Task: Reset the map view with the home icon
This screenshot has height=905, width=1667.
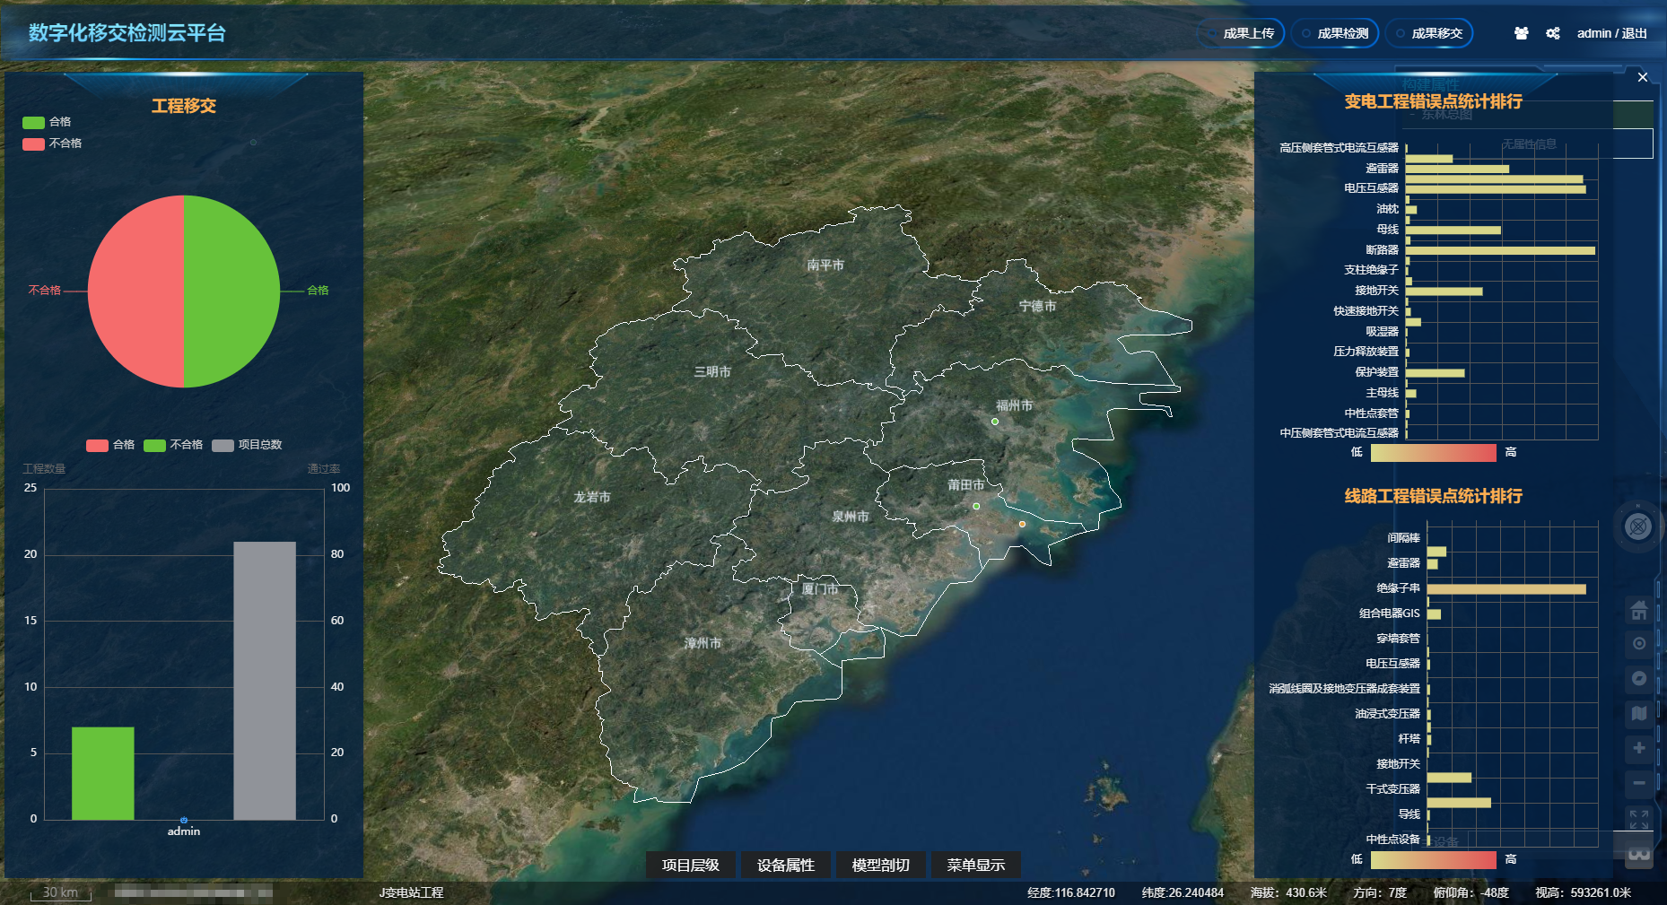Action: (x=1638, y=611)
